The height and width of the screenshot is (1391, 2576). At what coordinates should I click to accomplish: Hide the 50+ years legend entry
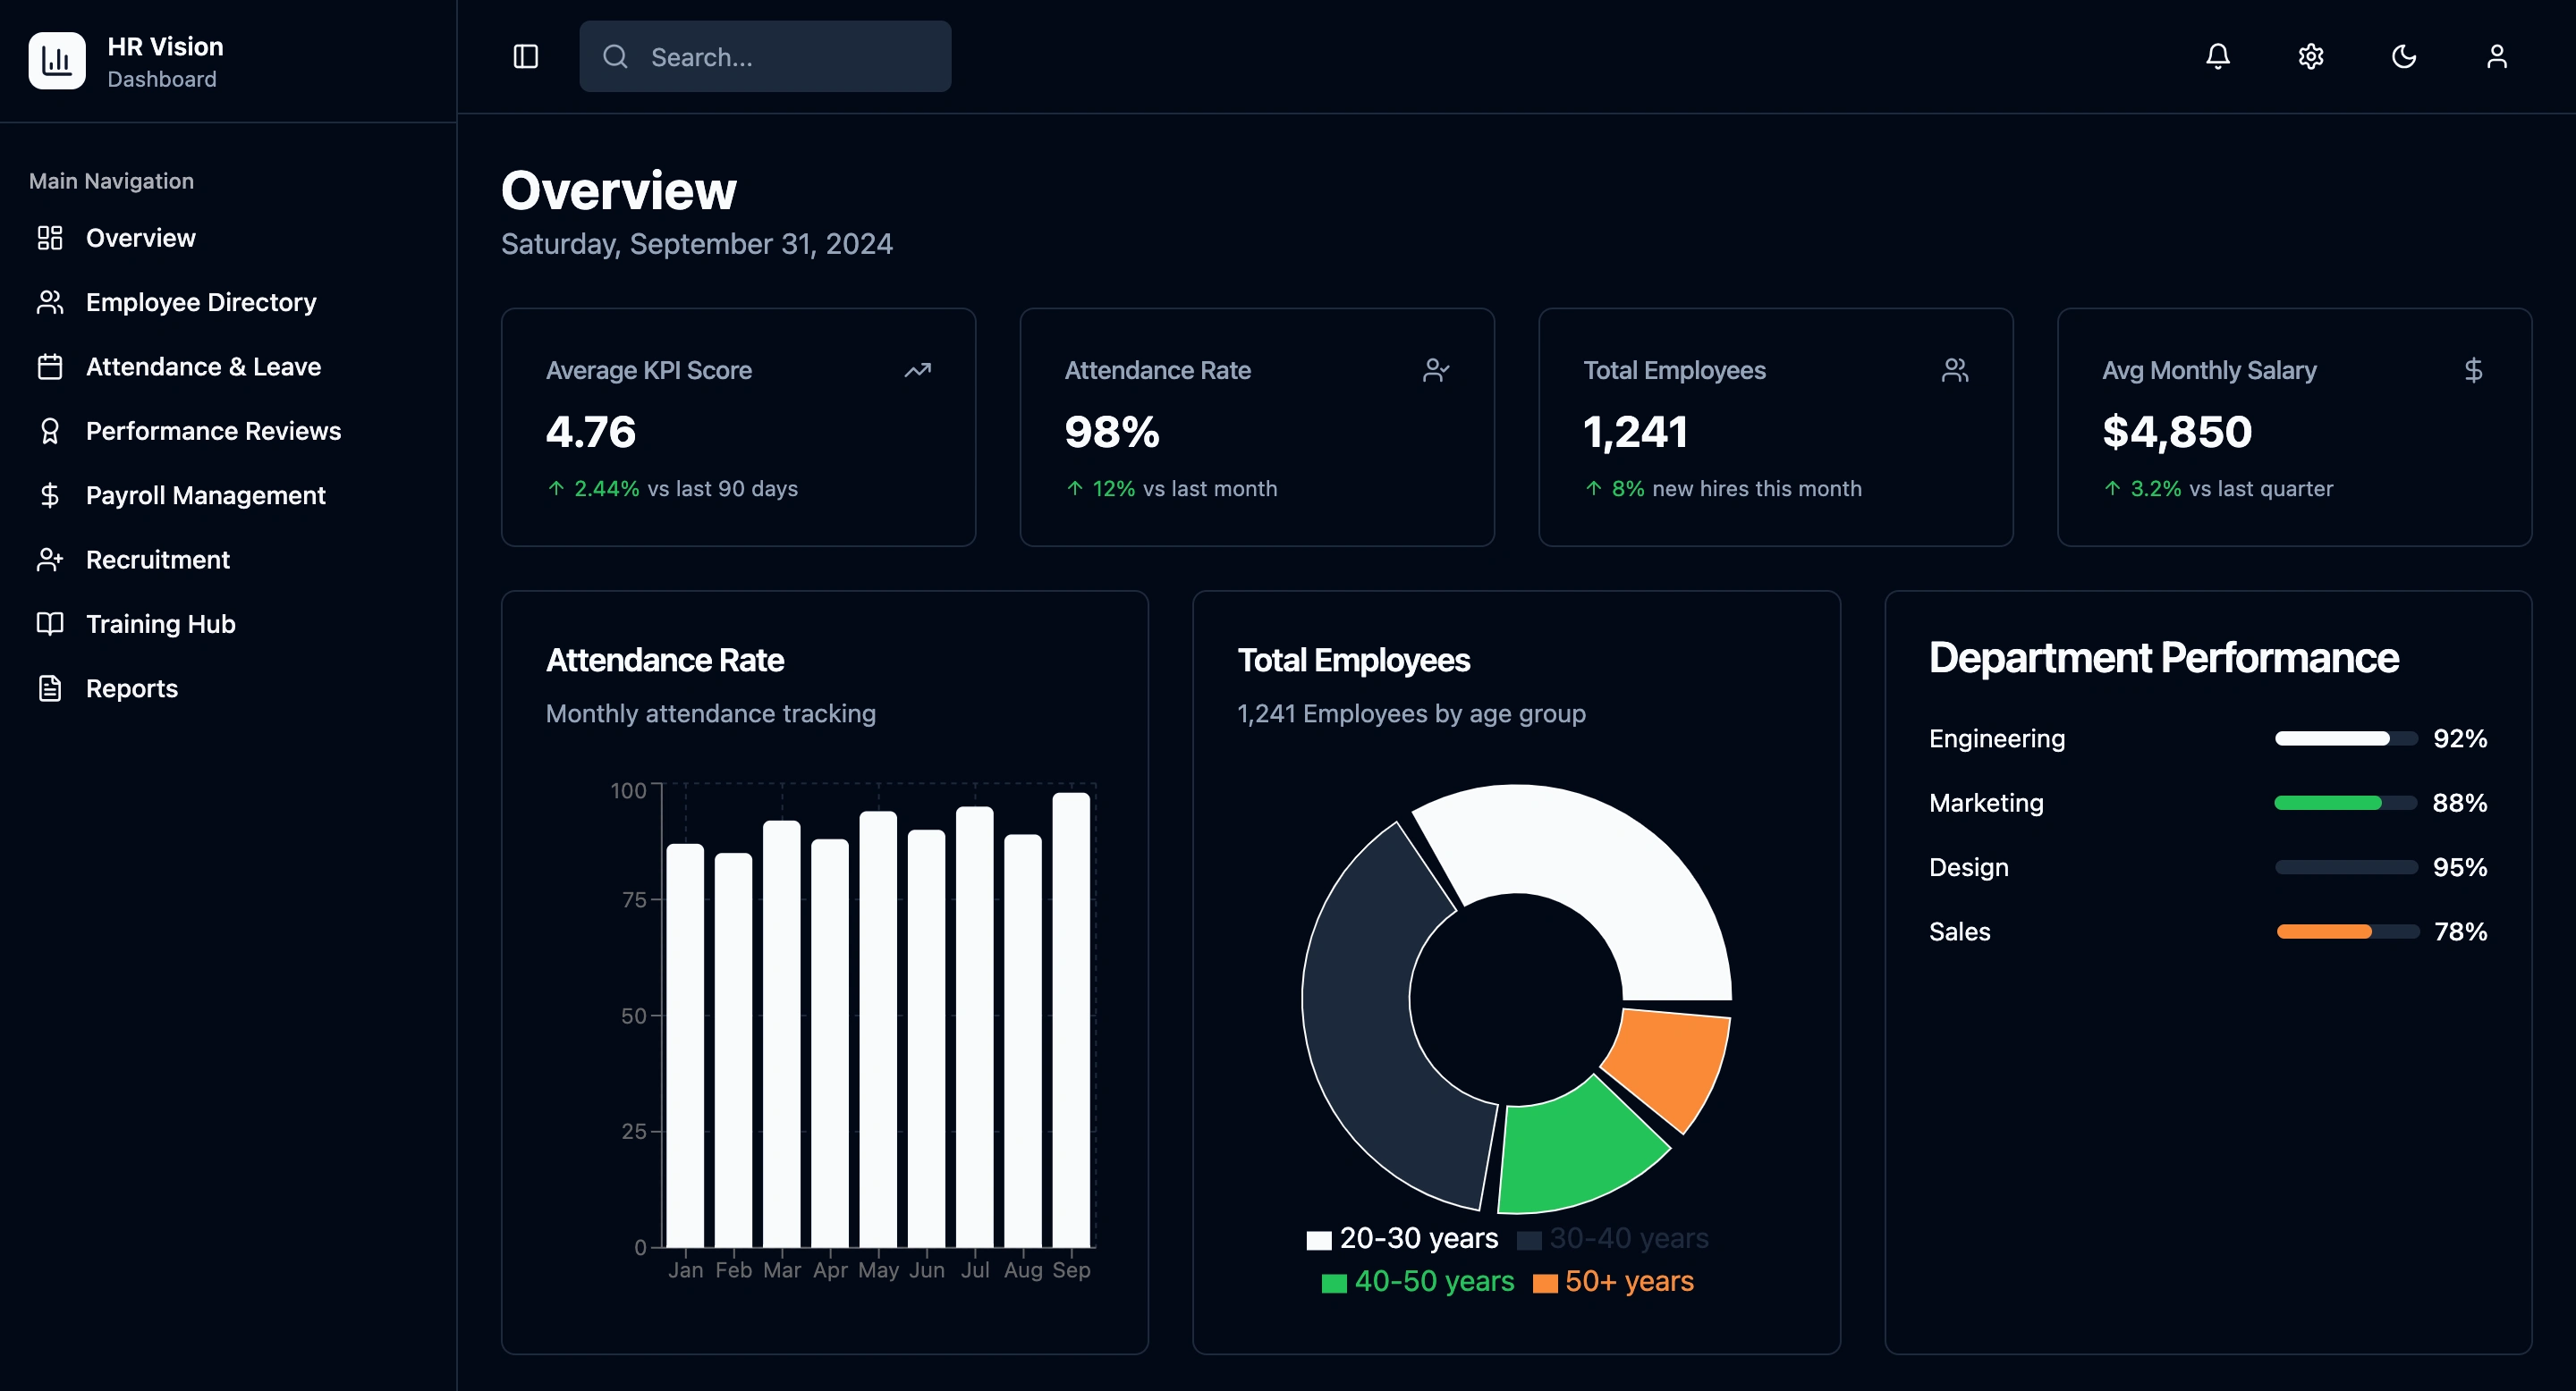coord(1612,1282)
